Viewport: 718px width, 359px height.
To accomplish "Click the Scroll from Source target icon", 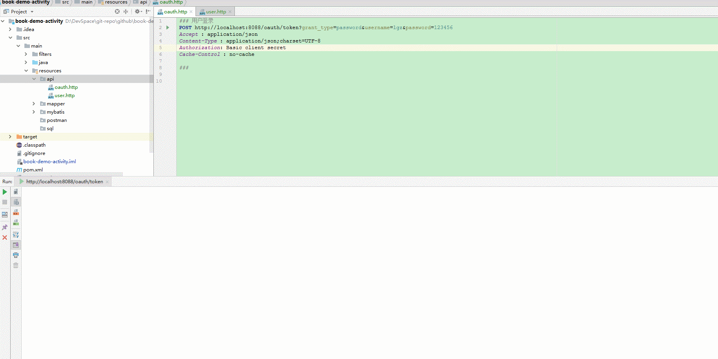I will tap(117, 11).
